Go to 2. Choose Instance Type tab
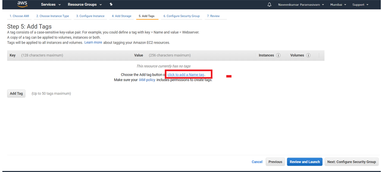This screenshot has height=172, width=382. (53, 16)
